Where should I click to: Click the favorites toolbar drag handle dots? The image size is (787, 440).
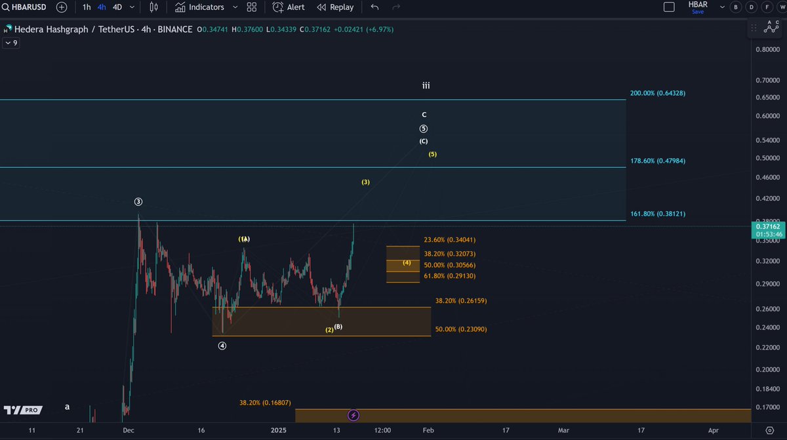(x=754, y=28)
